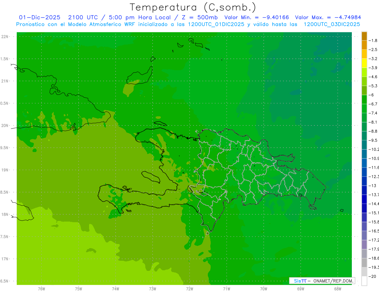Click the 19N latitude axis label

click(x=5, y=170)
